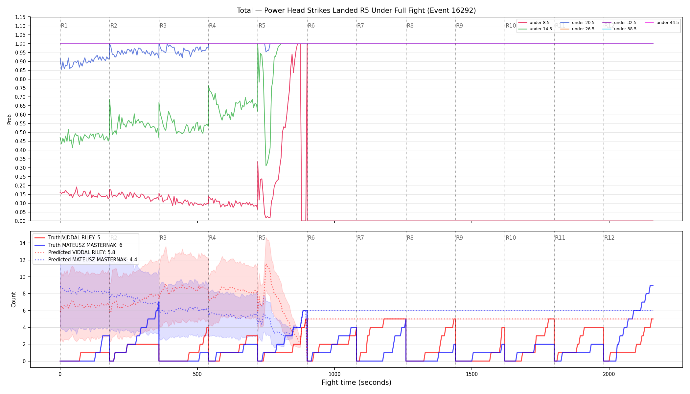Click the 'under 32.5' legend label
Viewport: 690px width, 394px height.
[x=625, y=23]
